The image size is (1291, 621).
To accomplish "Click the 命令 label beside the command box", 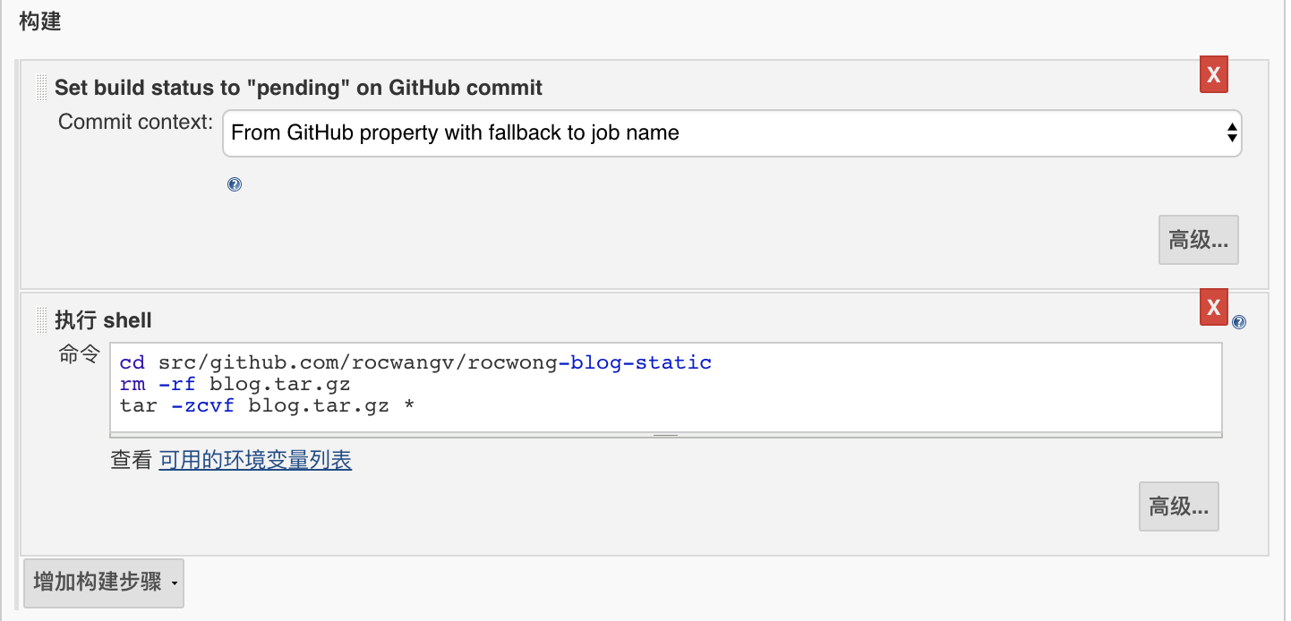I will [x=79, y=355].
